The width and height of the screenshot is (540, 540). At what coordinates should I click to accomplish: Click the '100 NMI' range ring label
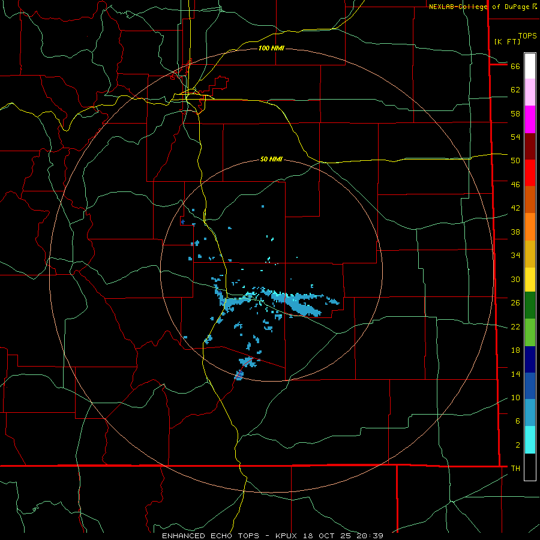[271, 48]
